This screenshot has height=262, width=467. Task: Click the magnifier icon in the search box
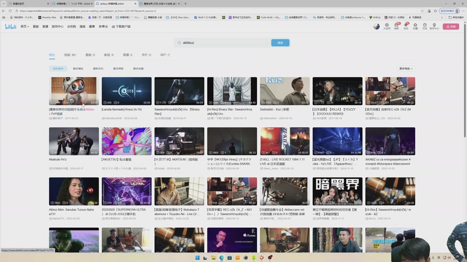[179, 43]
